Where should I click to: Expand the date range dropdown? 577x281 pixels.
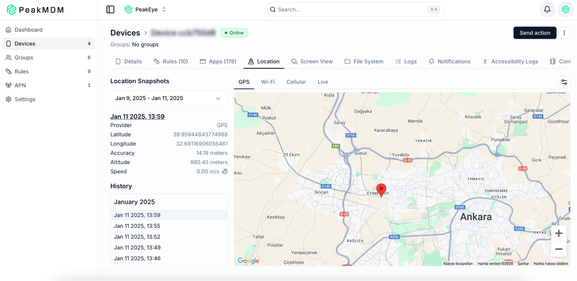tap(169, 98)
